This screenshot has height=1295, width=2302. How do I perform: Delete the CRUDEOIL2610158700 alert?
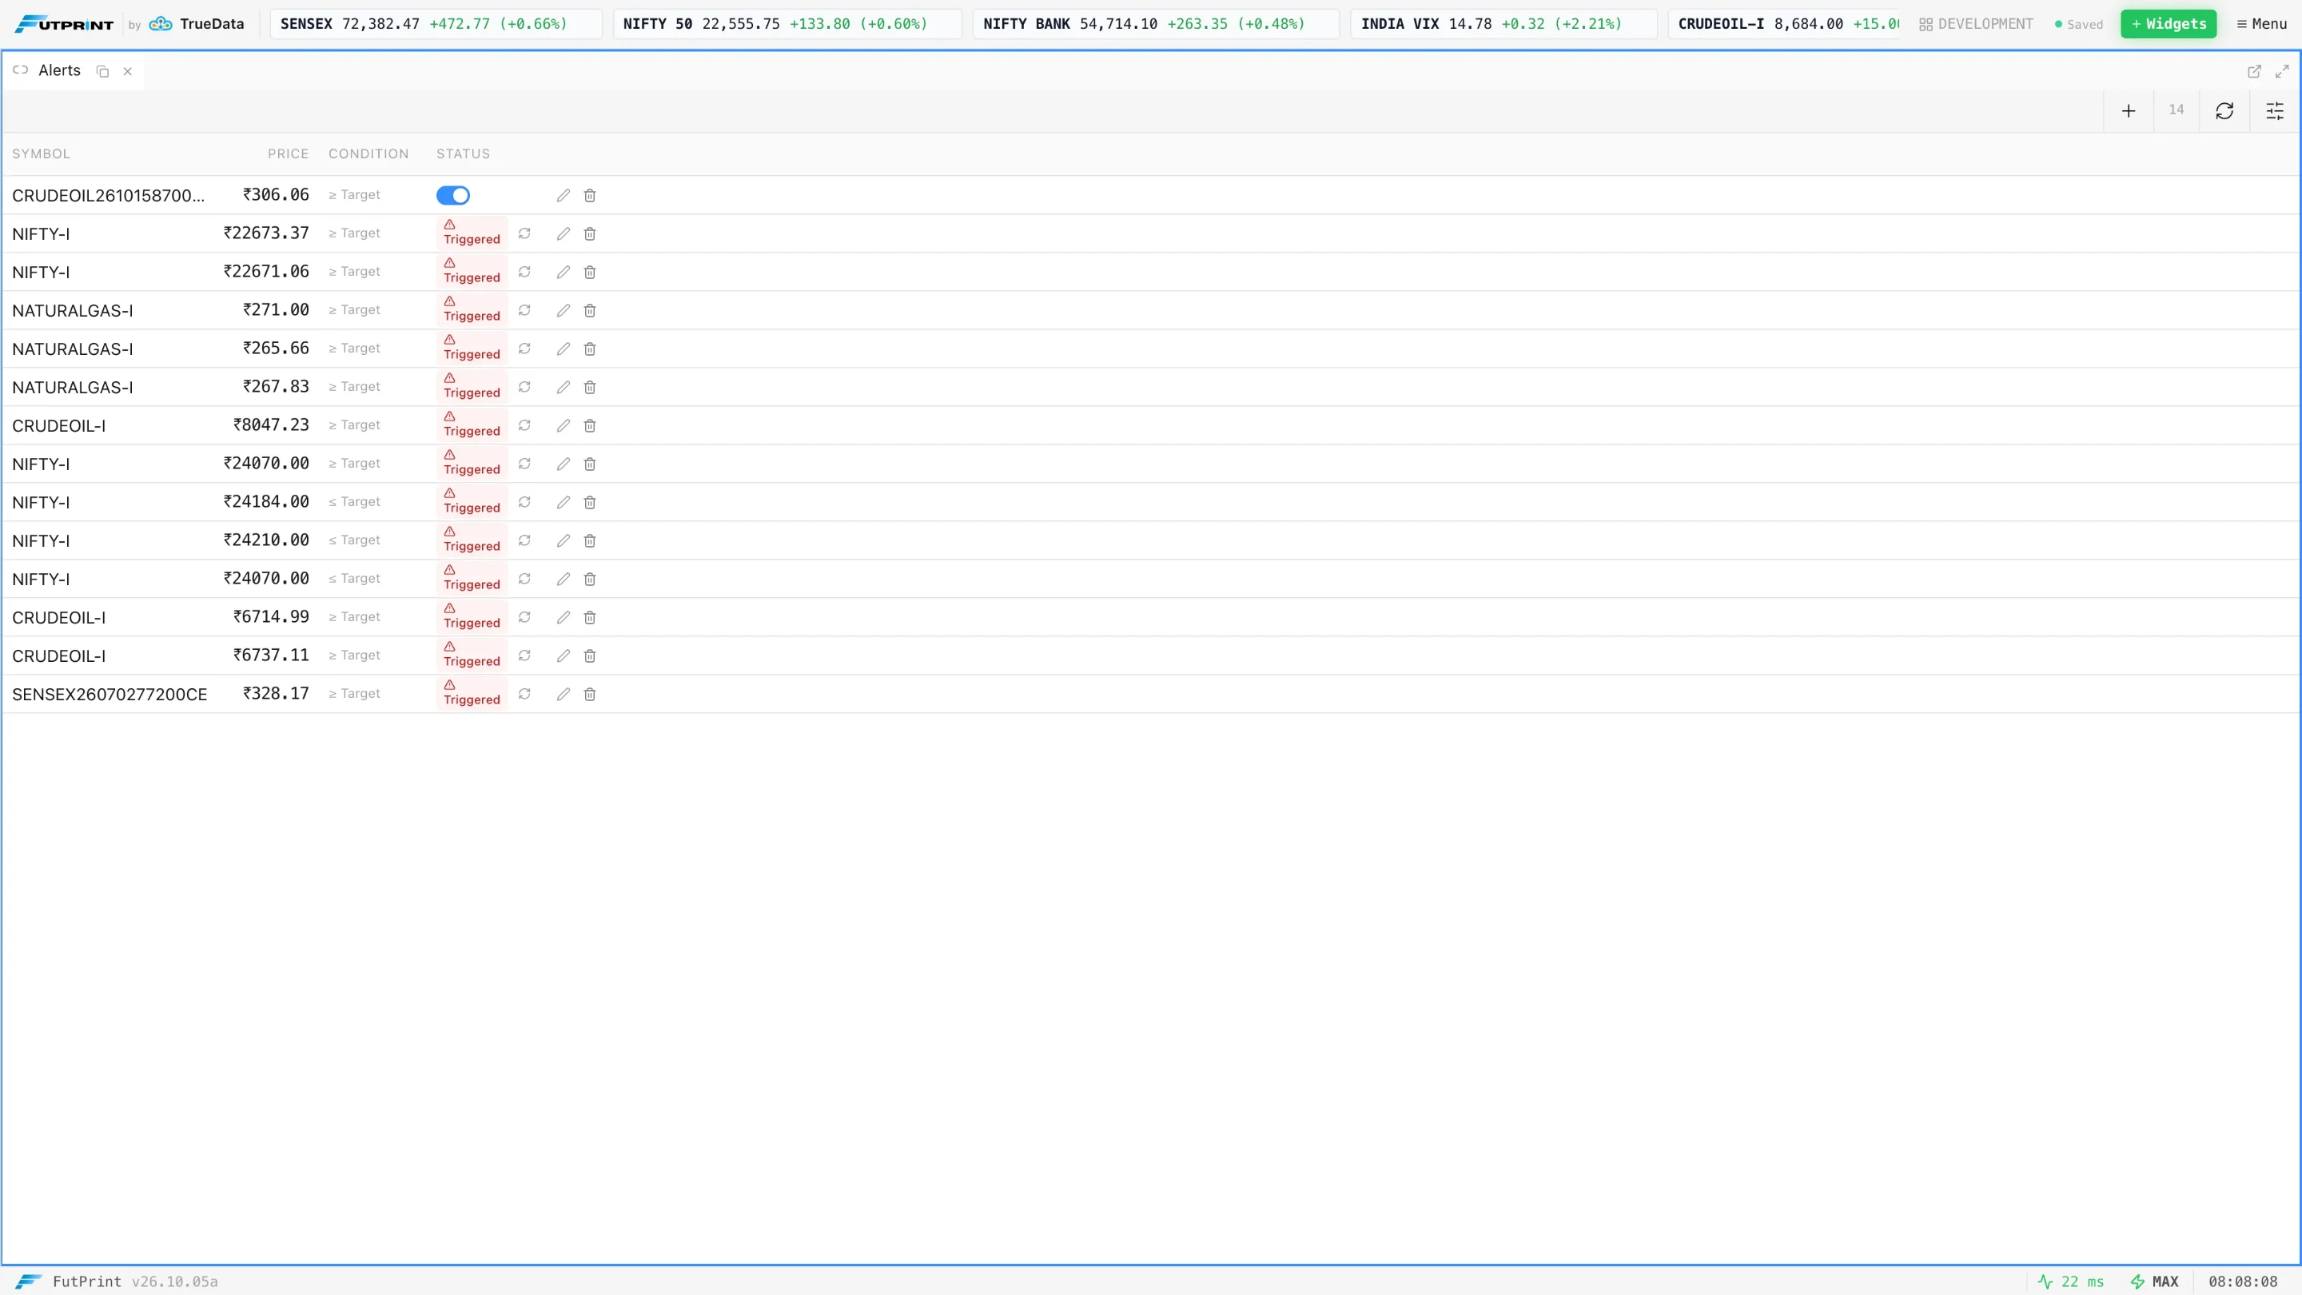tap(590, 195)
